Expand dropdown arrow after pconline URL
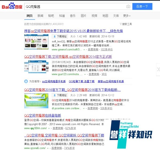 (84, 109)
